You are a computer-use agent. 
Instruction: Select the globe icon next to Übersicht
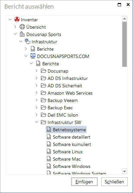pos(22,27)
